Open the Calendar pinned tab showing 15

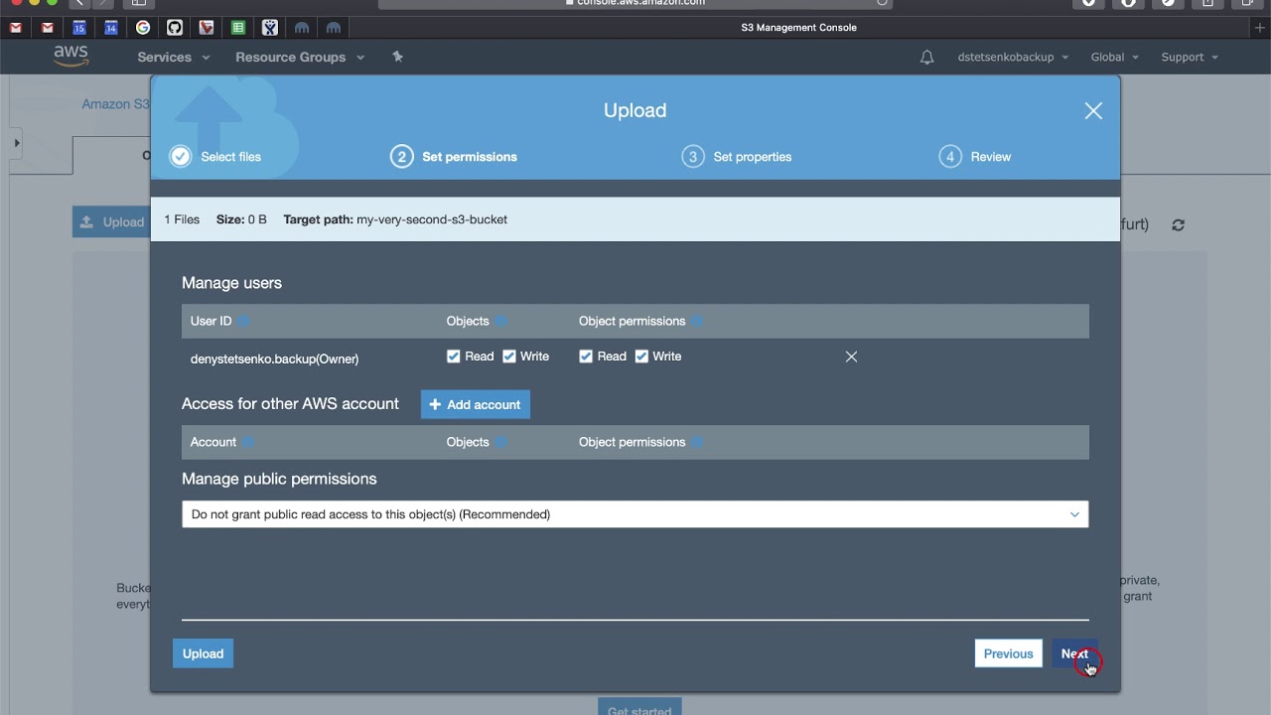[79, 28]
